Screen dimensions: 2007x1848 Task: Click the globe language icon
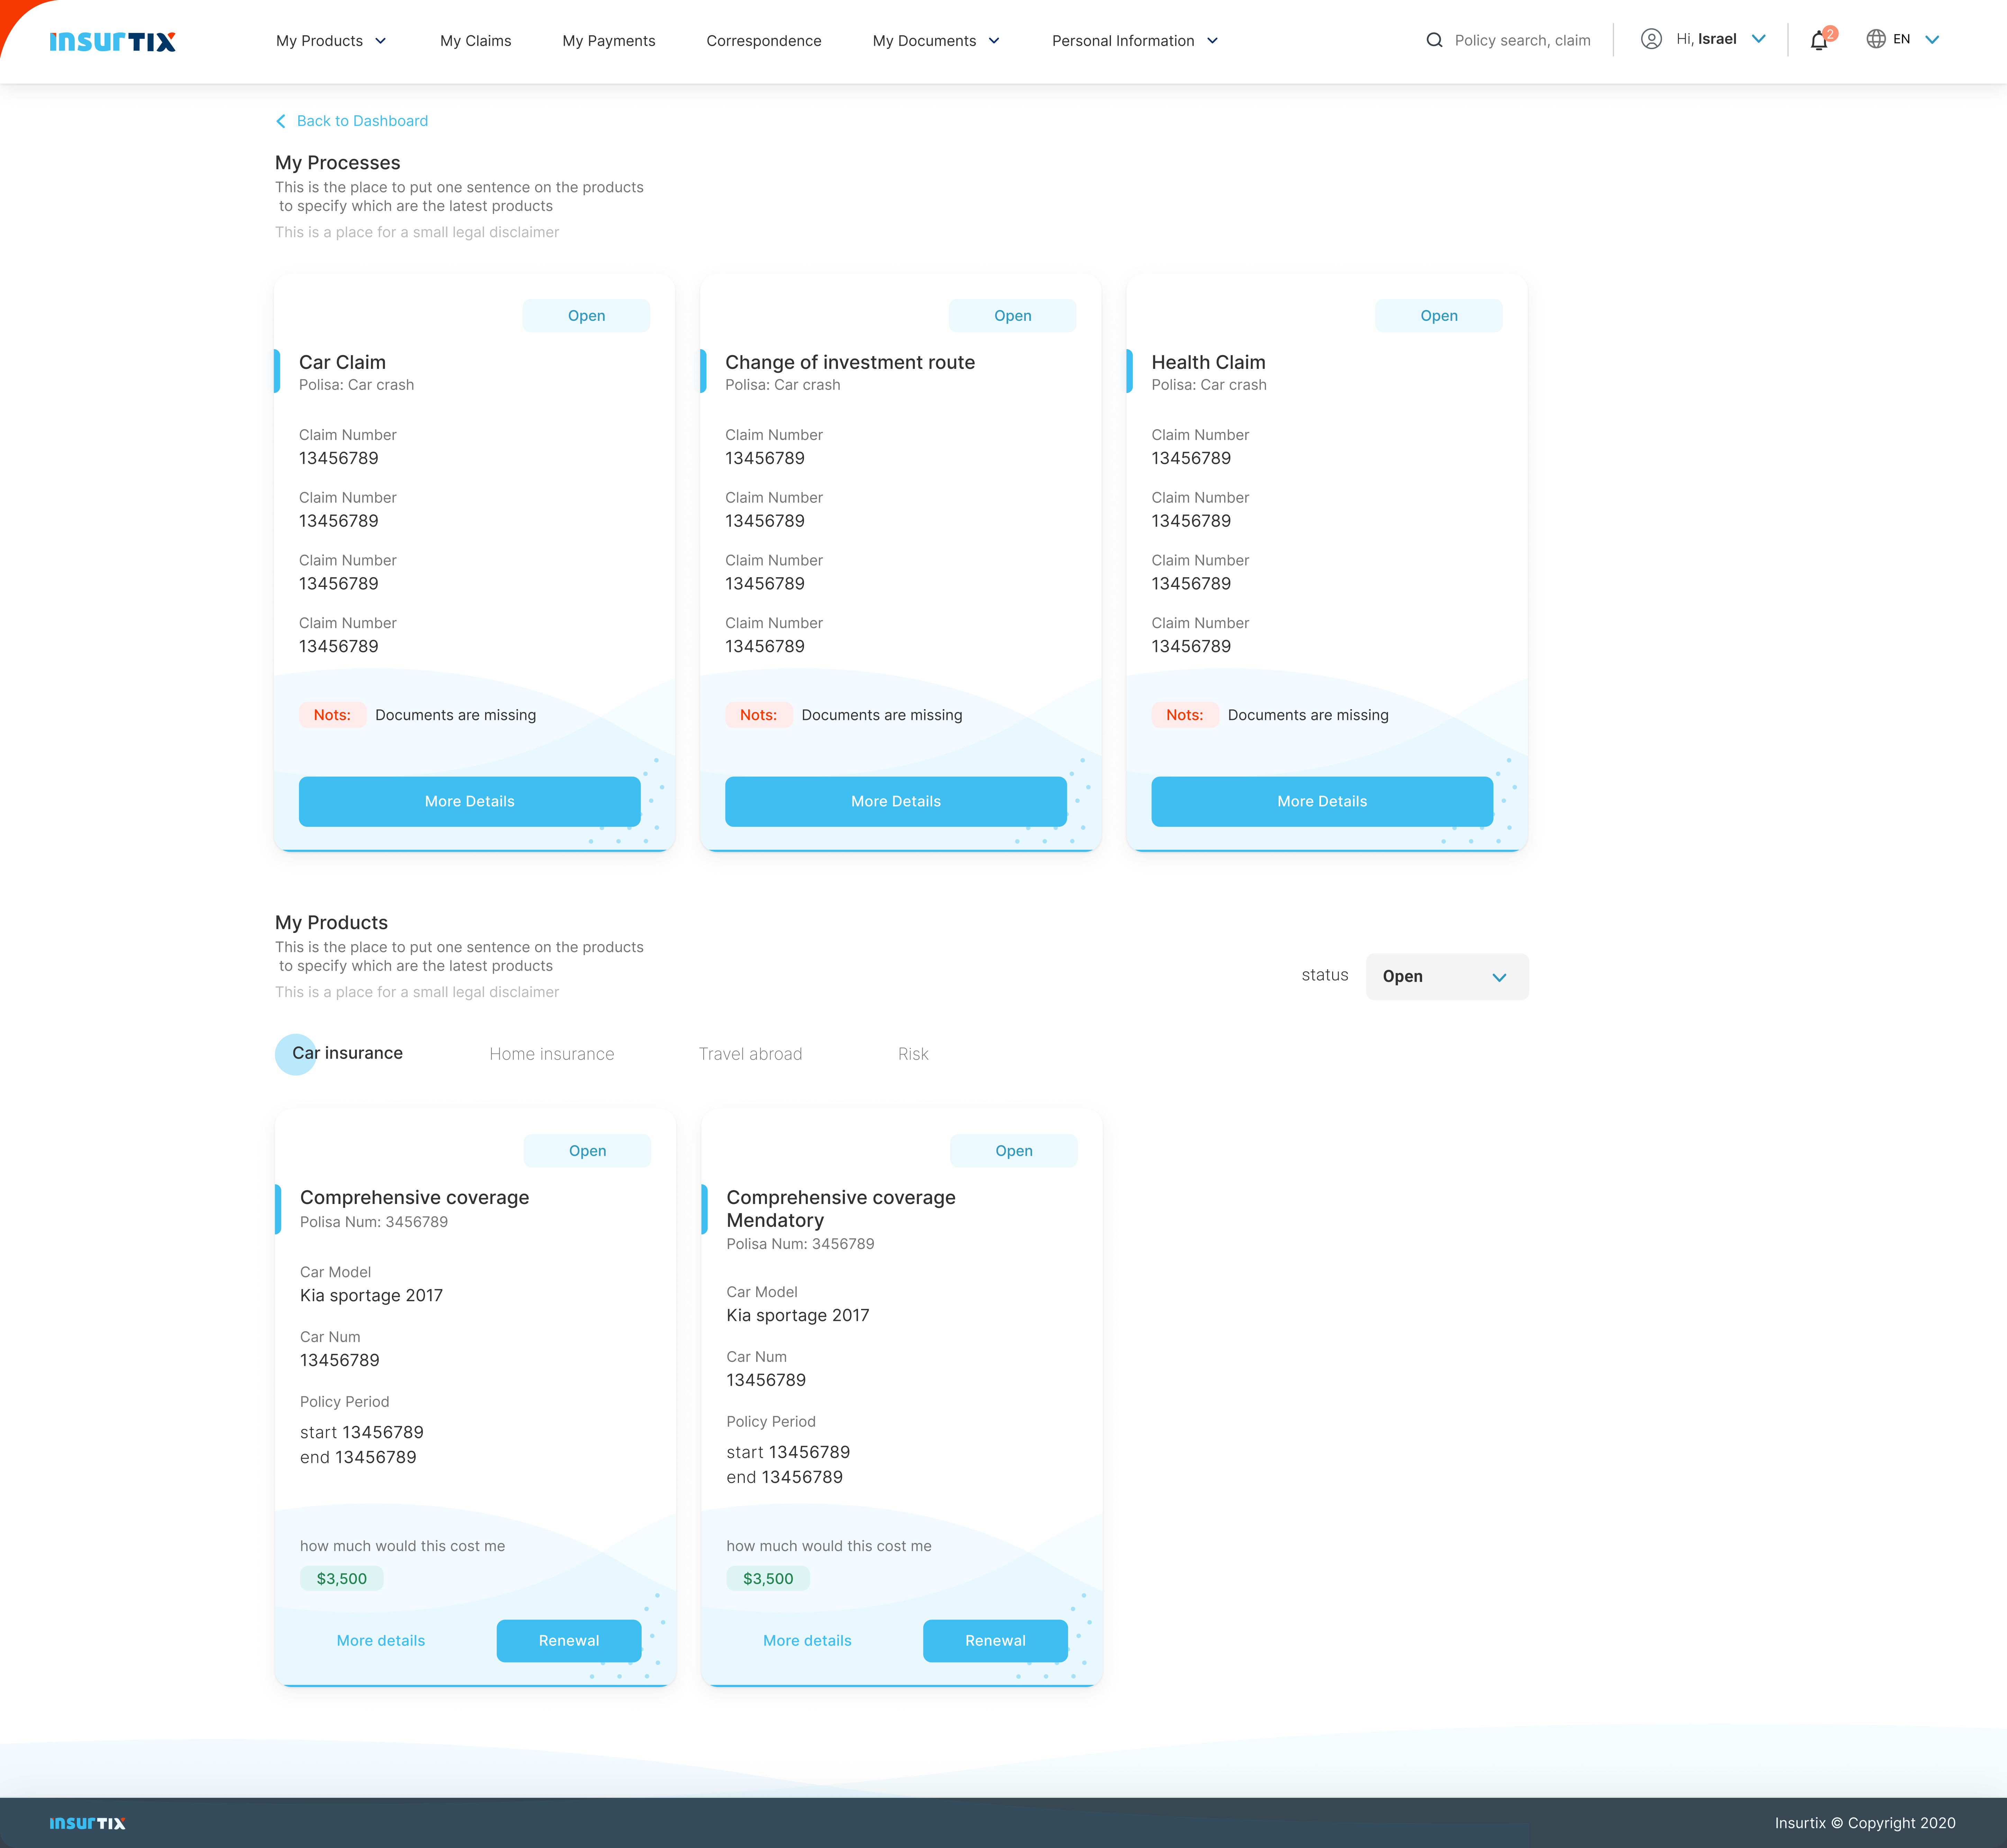point(1876,39)
